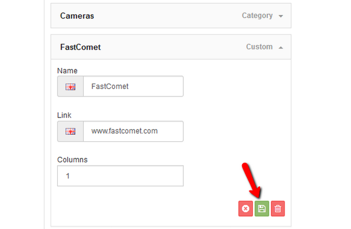Click the Link field label
Image resolution: width=351 pixels, height=229 pixels.
(64, 115)
